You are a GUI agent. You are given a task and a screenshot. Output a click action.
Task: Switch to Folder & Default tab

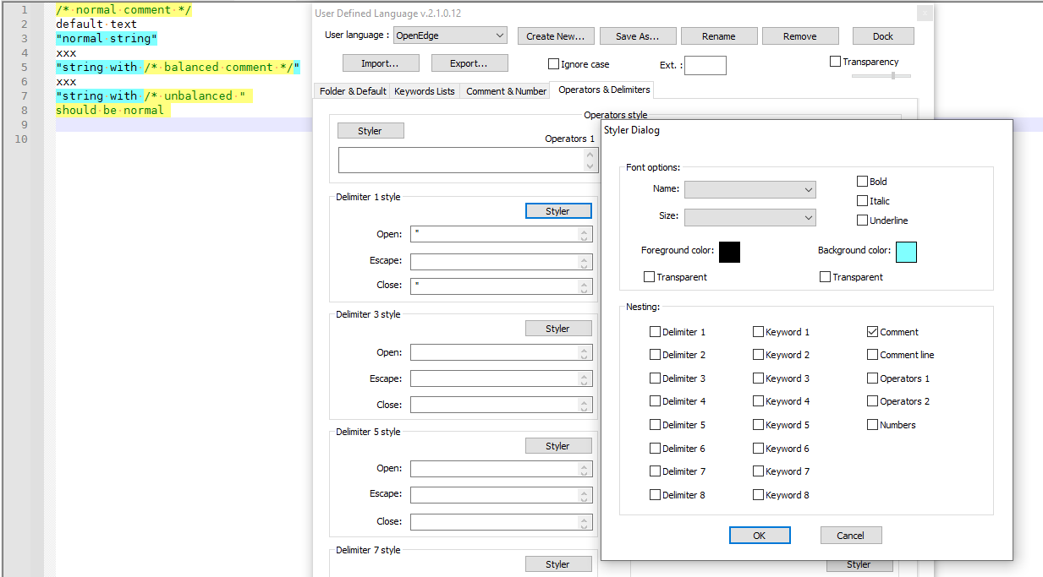click(353, 91)
